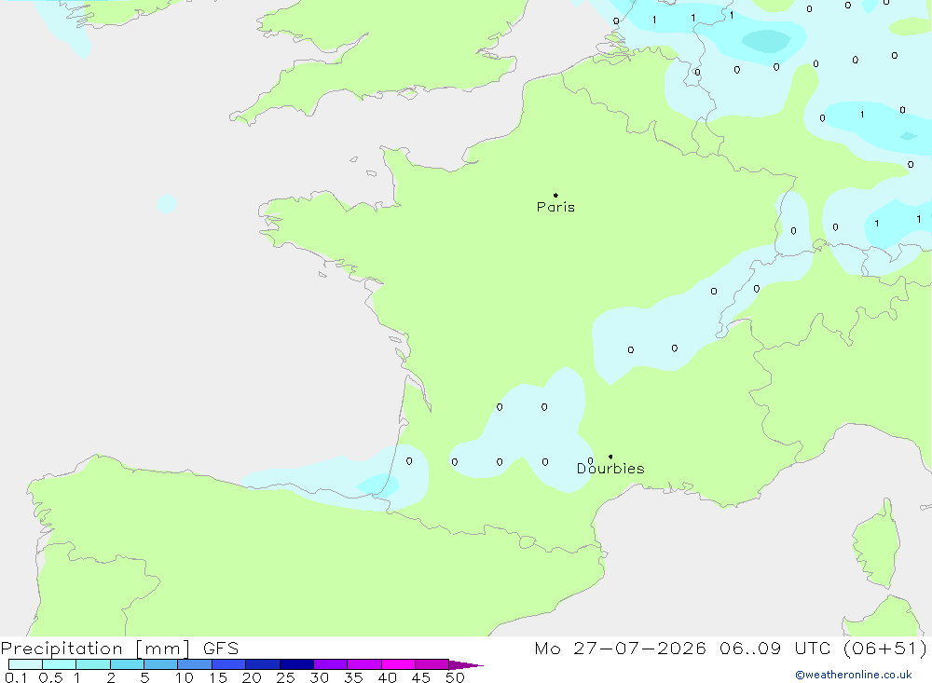Pick the legend swatch between 5 and 10

pos(161,664)
